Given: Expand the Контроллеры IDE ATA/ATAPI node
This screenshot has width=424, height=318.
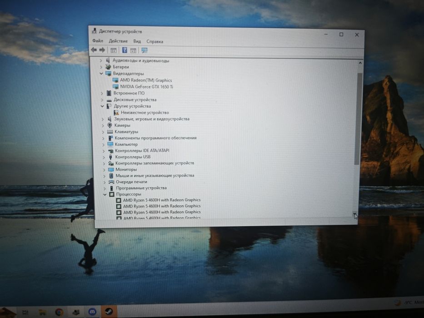Looking at the screenshot, I should point(104,151).
